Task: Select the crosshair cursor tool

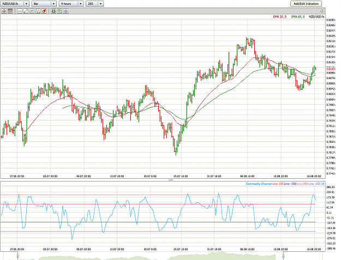Action: (4, 11)
